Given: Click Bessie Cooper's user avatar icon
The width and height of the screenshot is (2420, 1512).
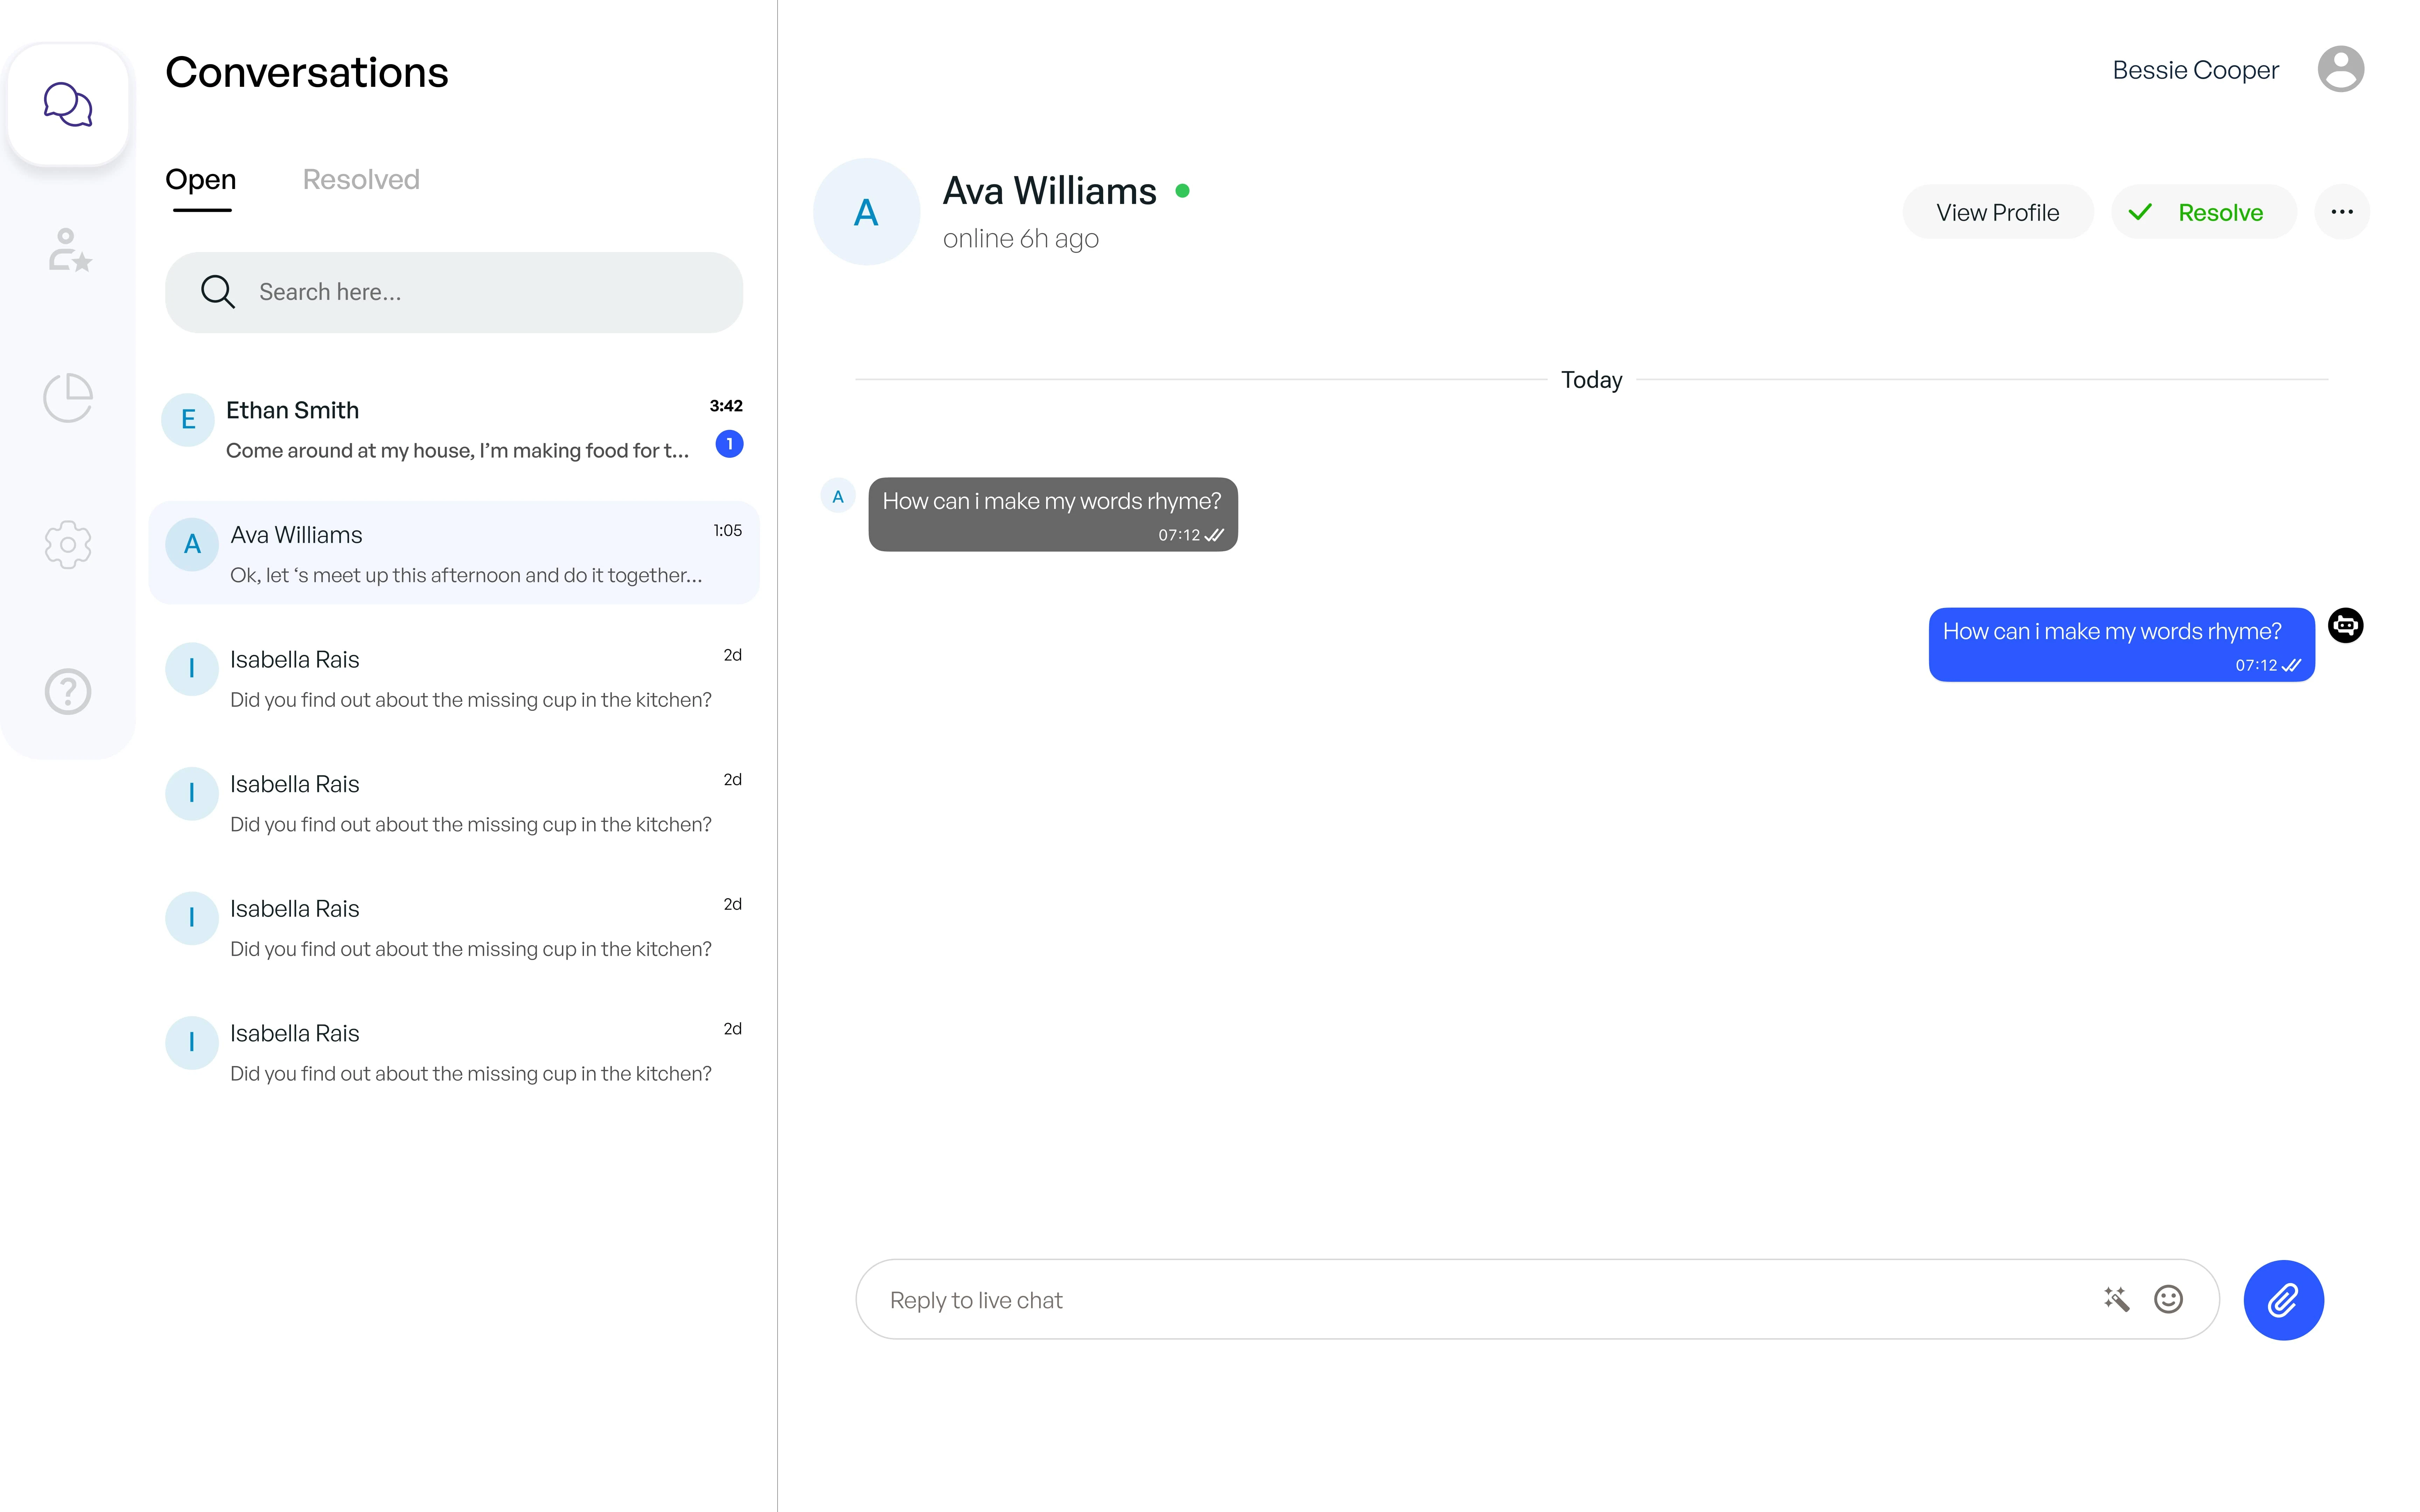Looking at the screenshot, I should point(2340,69).
